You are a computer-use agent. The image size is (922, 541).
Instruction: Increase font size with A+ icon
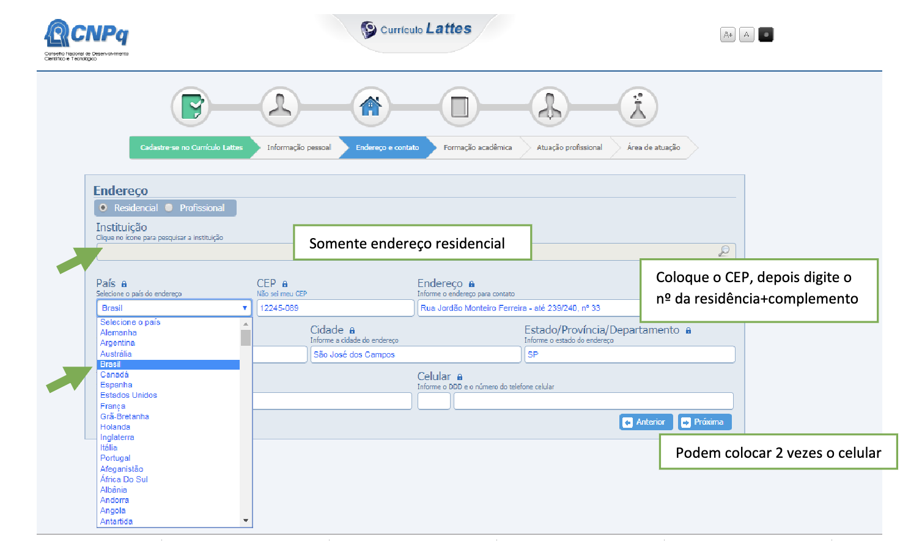728,35
